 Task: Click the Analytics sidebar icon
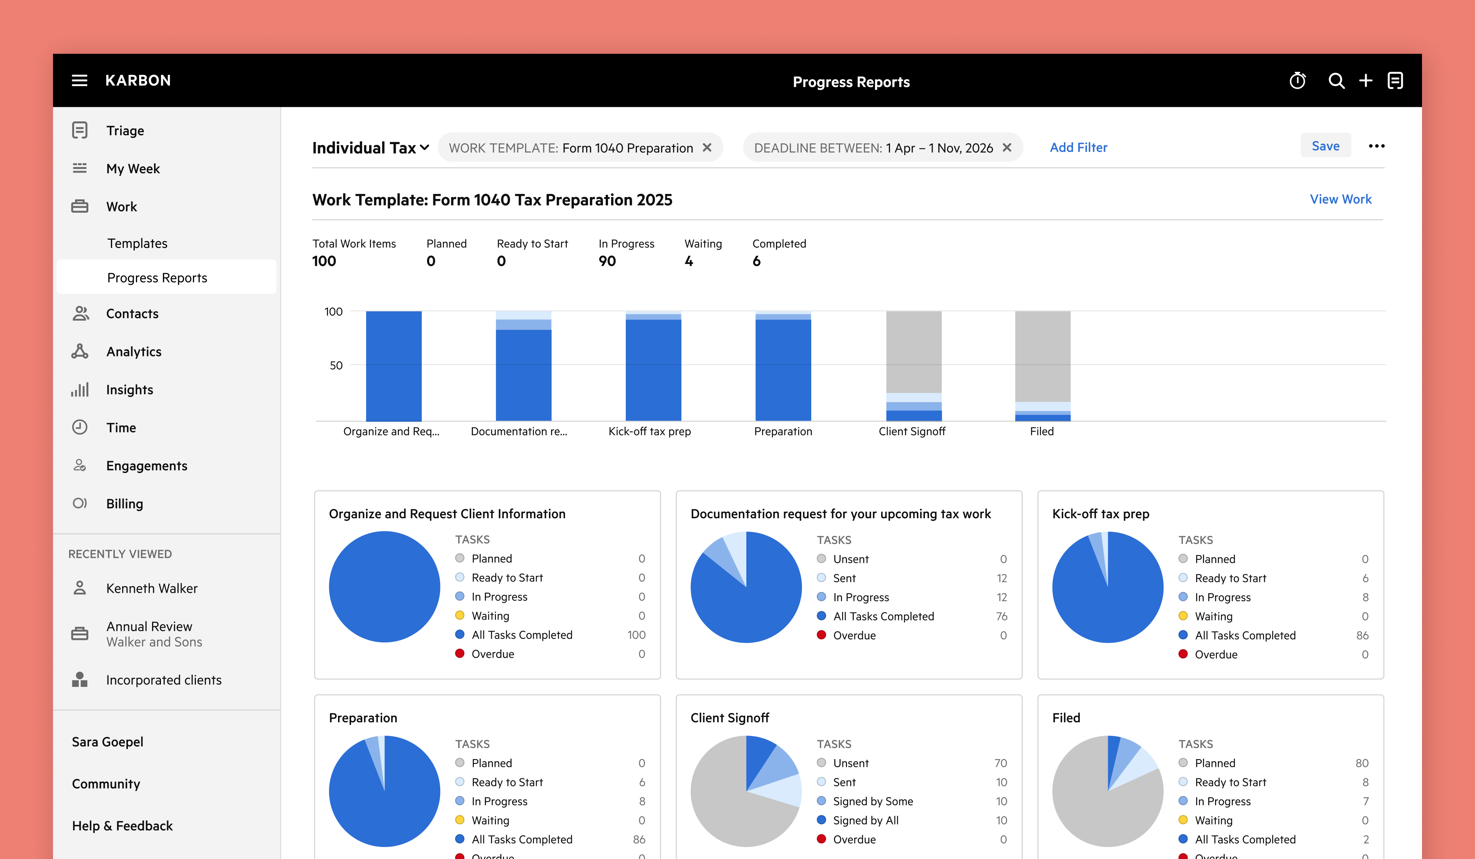(x=80, y=352)
